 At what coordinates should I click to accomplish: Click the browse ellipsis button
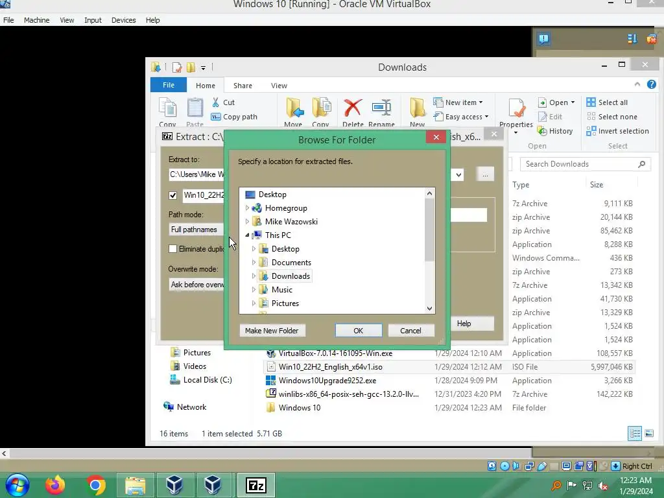click(x=485, y=174)
